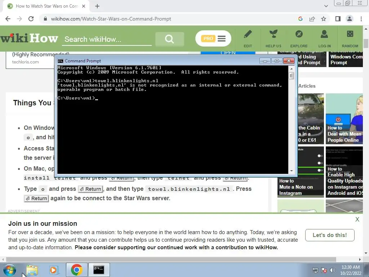The height and width of the screenshot is (277, 369).
Task: Click the Command Prompt title bar icon
Action: [x=61, y=61]
